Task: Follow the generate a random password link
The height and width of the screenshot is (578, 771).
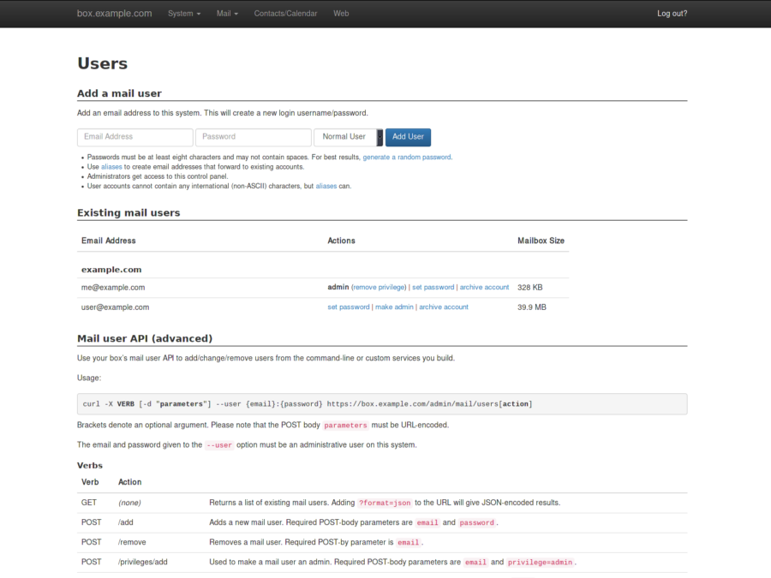Action: click(406, 158)
